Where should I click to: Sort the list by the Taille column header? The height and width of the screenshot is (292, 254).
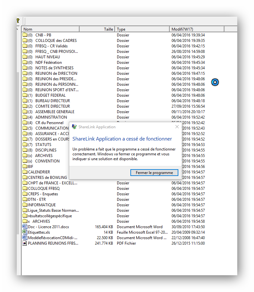pos(97,29)
